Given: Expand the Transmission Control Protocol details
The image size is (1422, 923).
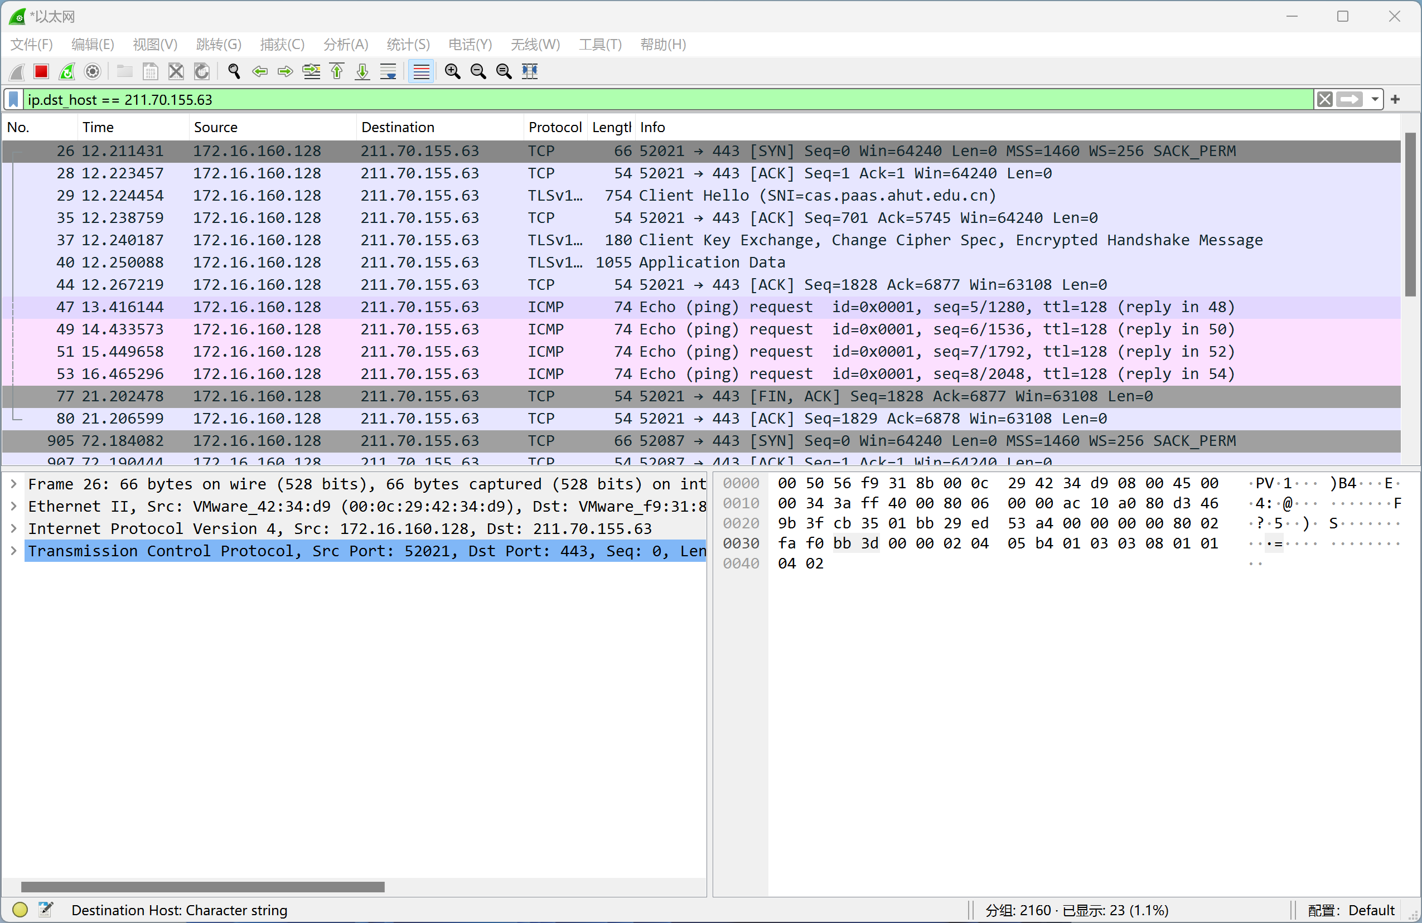Looking at the screenshot, I should tap(13, 551).
